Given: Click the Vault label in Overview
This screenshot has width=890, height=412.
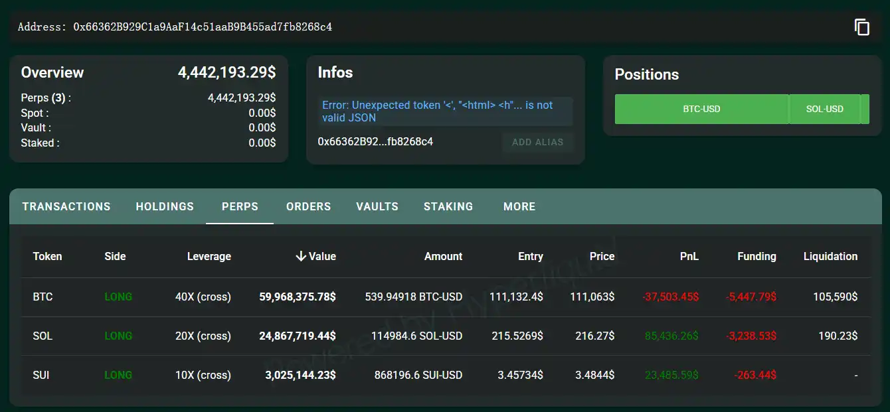Looking at the screenshot, I should 36,127.
